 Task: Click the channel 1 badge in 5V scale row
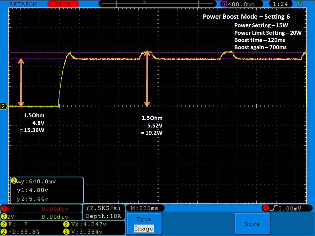[x=4, y=208]
